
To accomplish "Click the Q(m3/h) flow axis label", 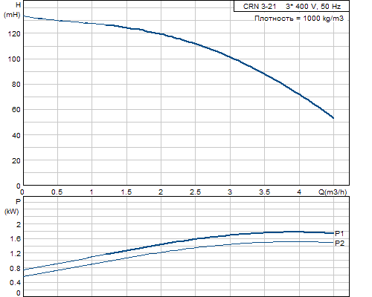I will coord(333,192).
